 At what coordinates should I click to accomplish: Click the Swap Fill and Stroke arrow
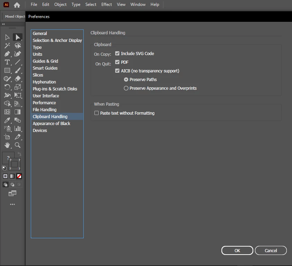pyautogui.click(x=19, y=154)
